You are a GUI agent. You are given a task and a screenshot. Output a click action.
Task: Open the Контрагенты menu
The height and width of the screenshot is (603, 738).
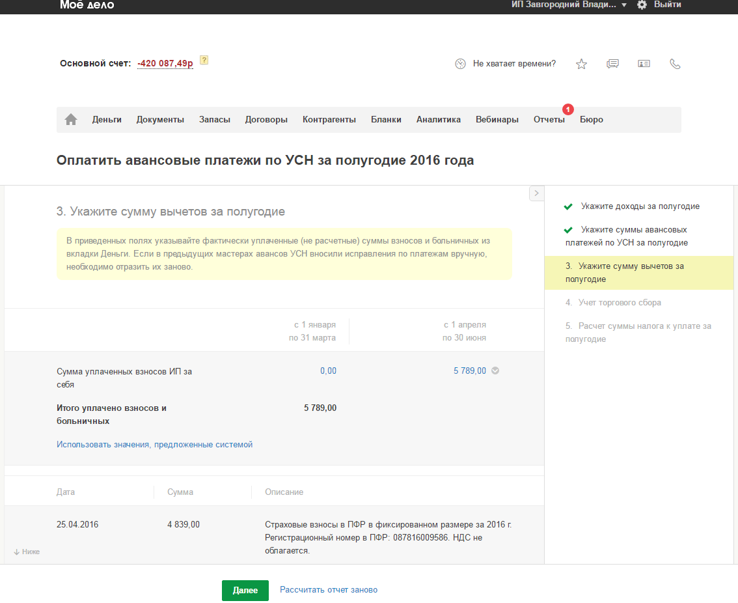coord(329,120)
